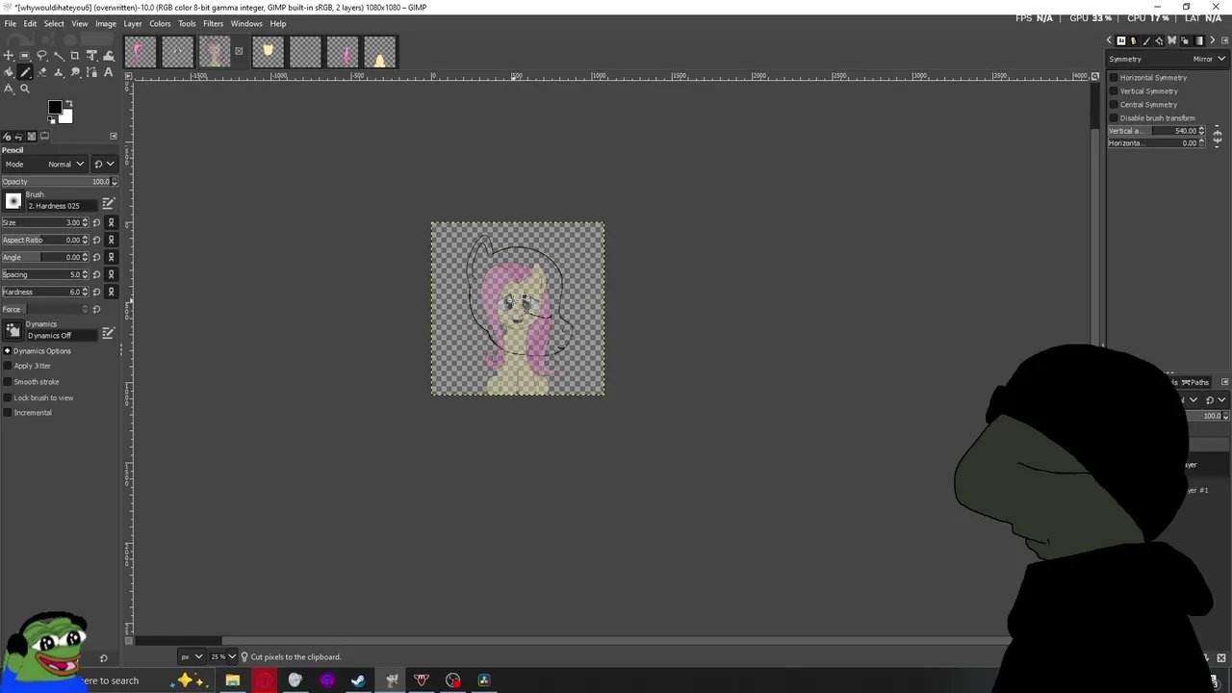Switch to the first image thumbnail tab
Viewport: 1232px width, 693px height.
(139, 52)
